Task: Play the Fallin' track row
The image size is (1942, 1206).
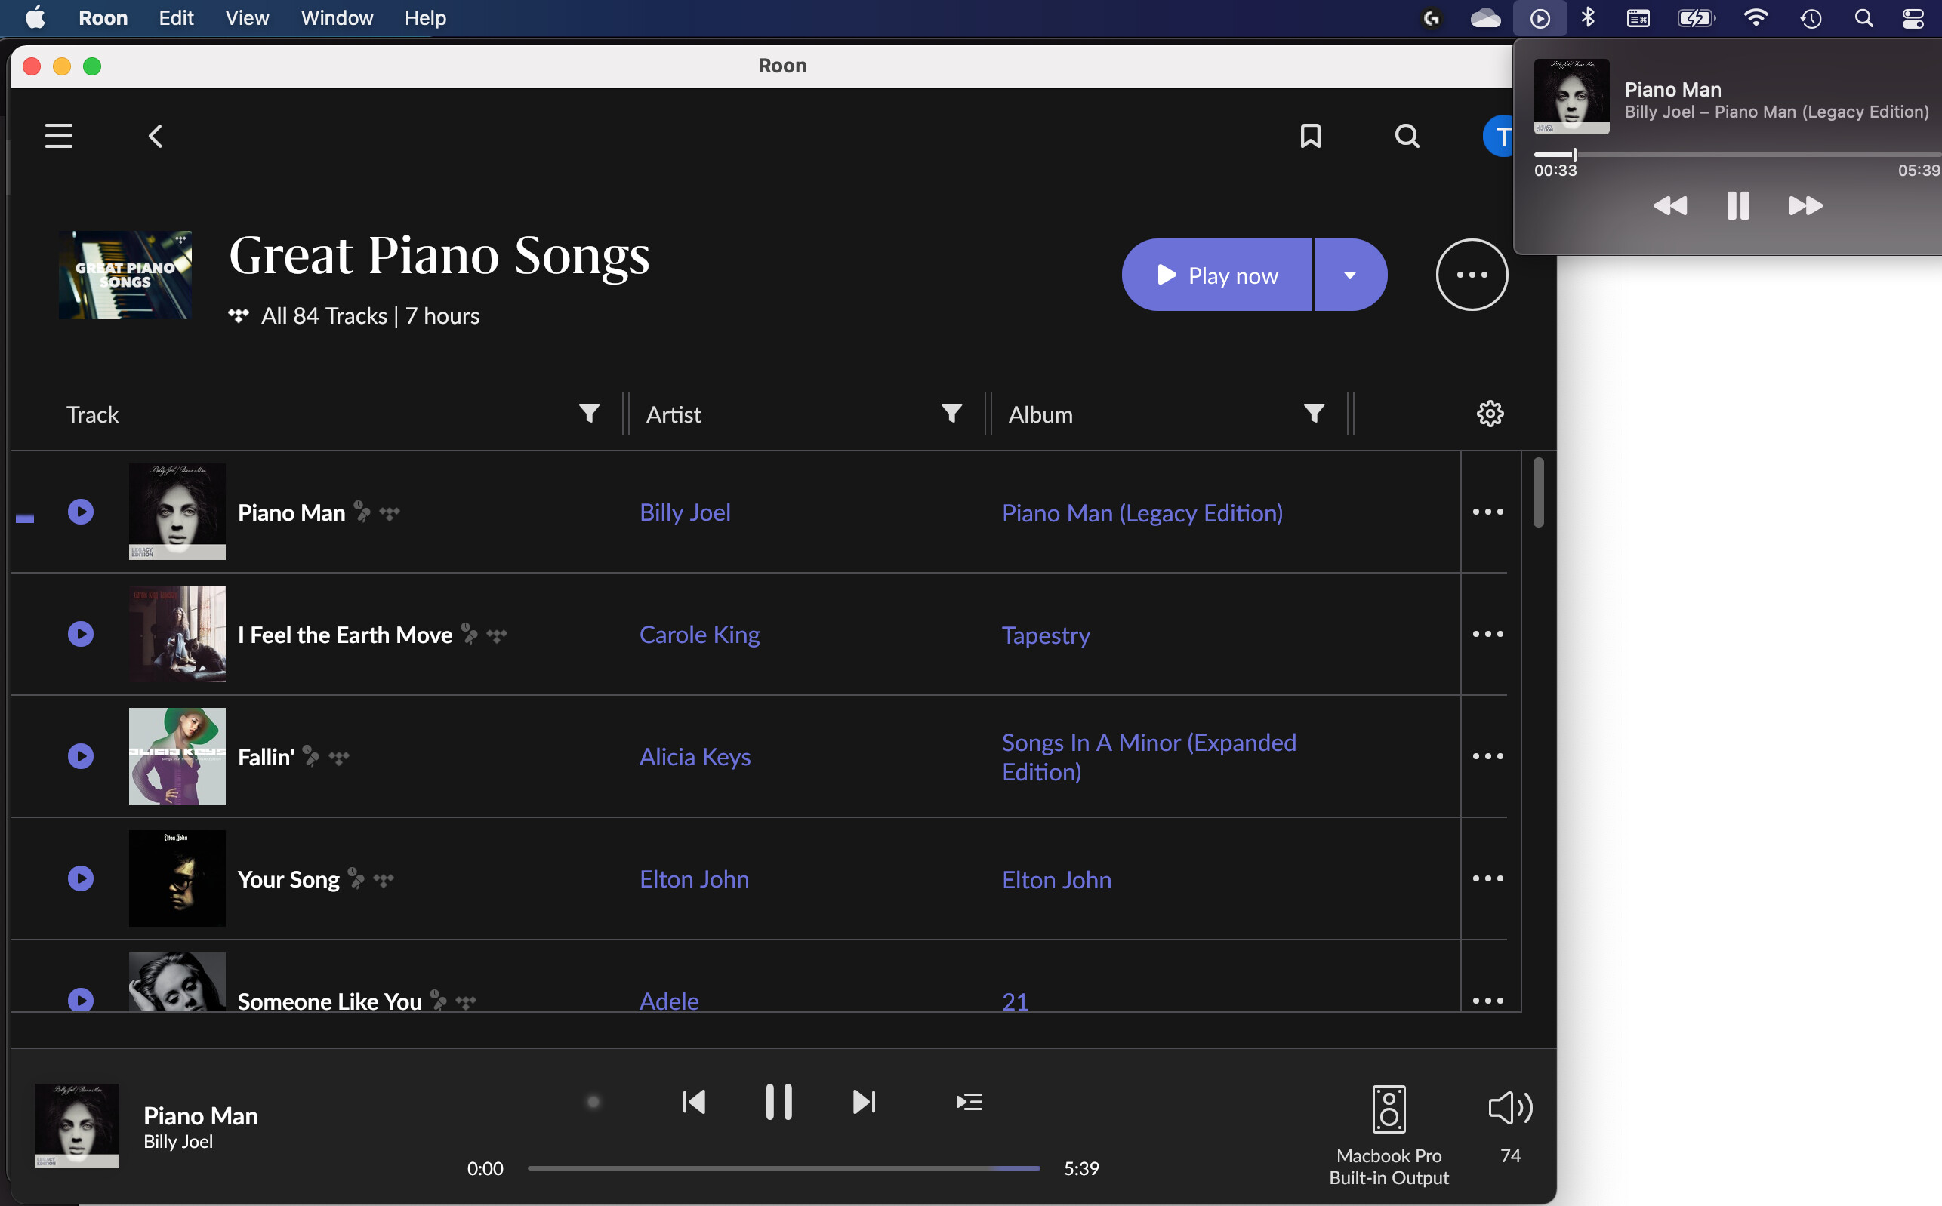Action: 81,755
